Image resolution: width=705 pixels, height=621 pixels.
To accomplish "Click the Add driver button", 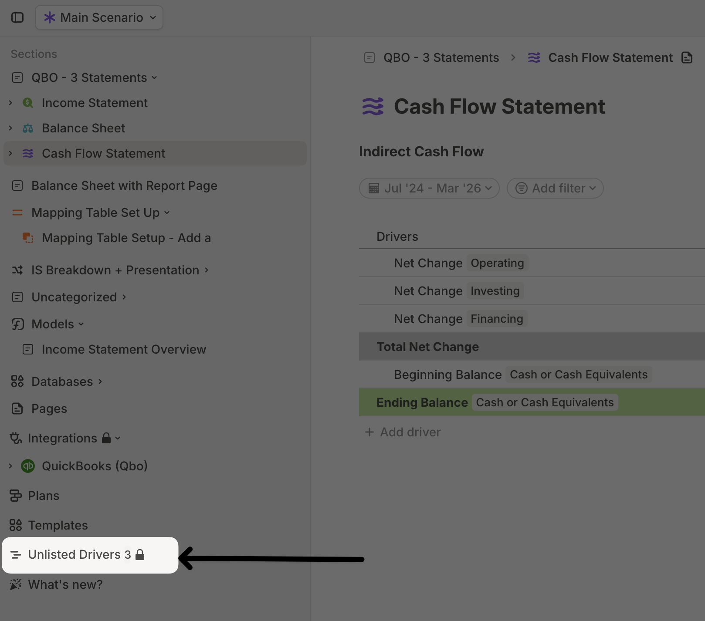I will tap(403, 432).
